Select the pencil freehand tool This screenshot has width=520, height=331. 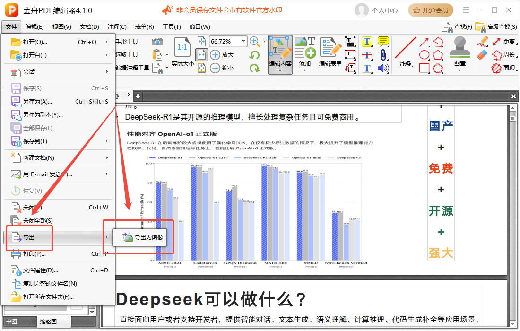tap(483, 42)
